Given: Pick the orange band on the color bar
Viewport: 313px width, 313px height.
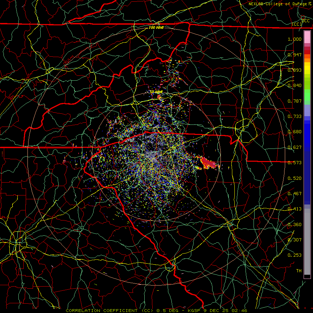Looking at the screenshot, I should point(307,58).
